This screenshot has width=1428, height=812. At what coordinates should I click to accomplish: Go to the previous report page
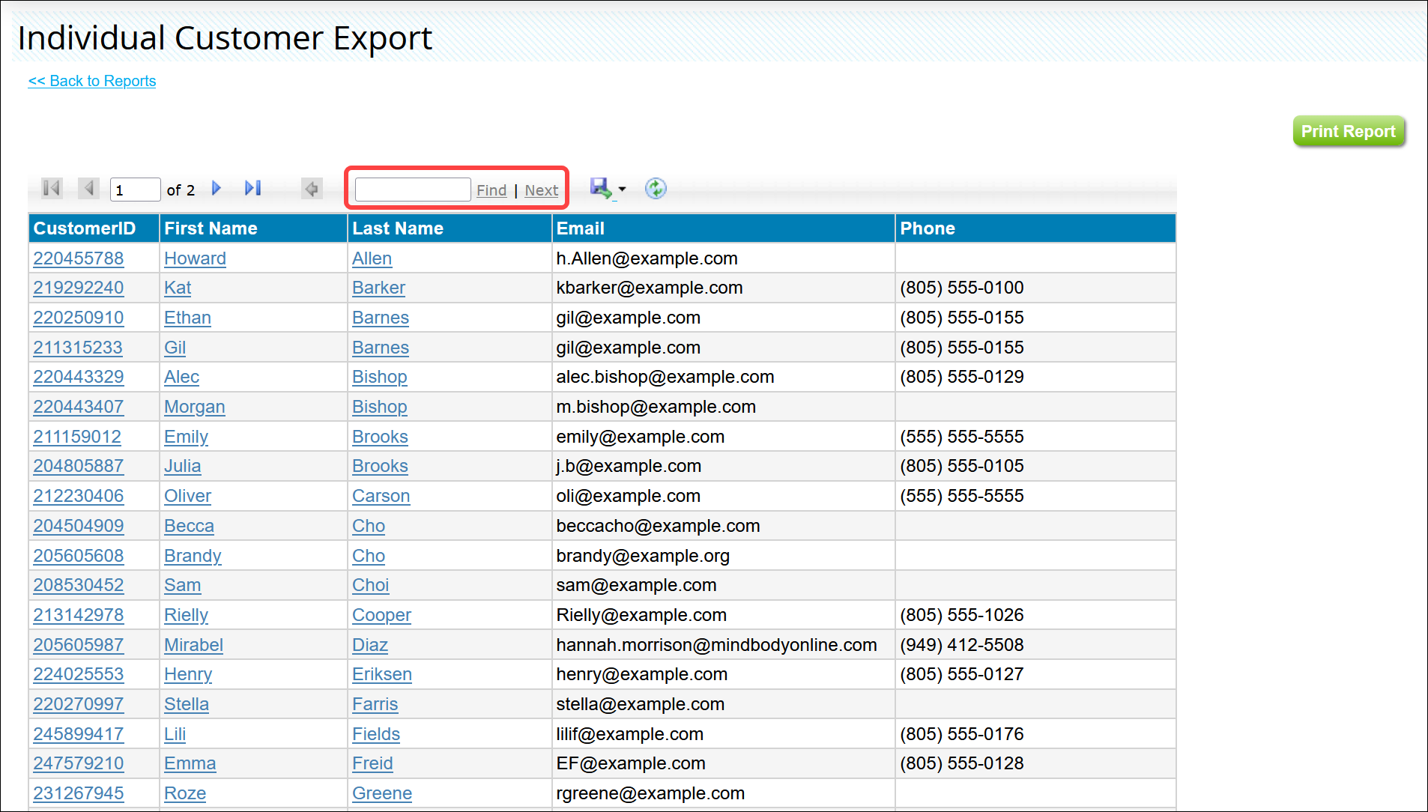click(x=89, y=188)
